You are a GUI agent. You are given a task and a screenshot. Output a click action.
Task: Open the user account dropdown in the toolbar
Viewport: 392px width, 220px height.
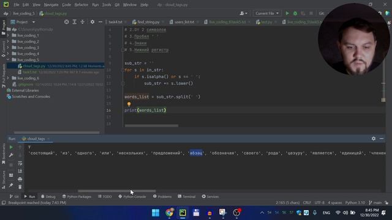(x=243, y=13)
